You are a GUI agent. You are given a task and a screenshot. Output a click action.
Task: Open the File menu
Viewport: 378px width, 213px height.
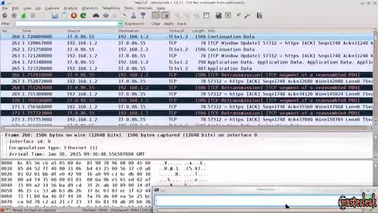5,8
